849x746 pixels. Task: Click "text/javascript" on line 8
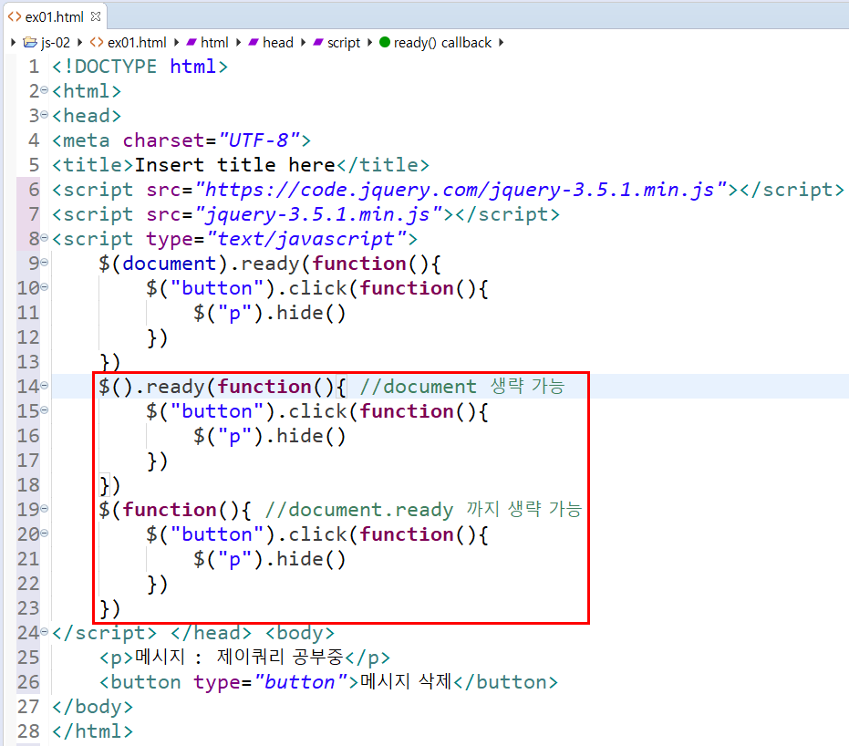[306, 239]
